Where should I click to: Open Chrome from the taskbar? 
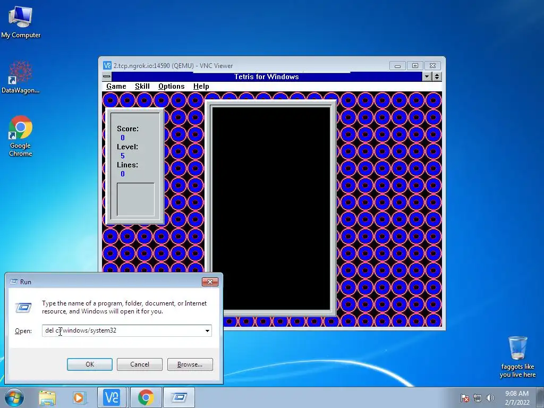146,397
